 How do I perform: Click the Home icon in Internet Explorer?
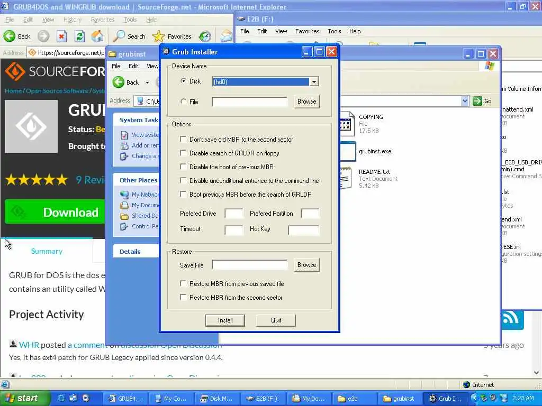[97, 36]
